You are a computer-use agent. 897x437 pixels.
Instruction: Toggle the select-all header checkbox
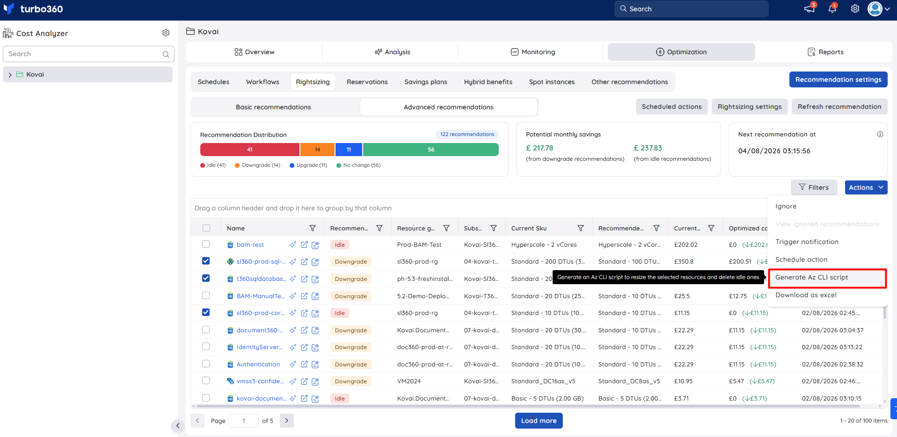click(x=206, y=228)
